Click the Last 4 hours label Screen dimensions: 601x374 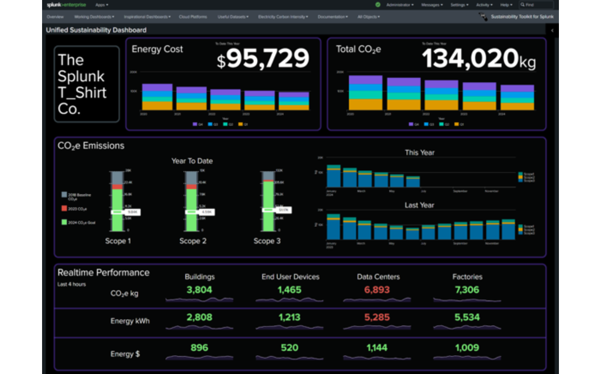(x=72, y=284)
